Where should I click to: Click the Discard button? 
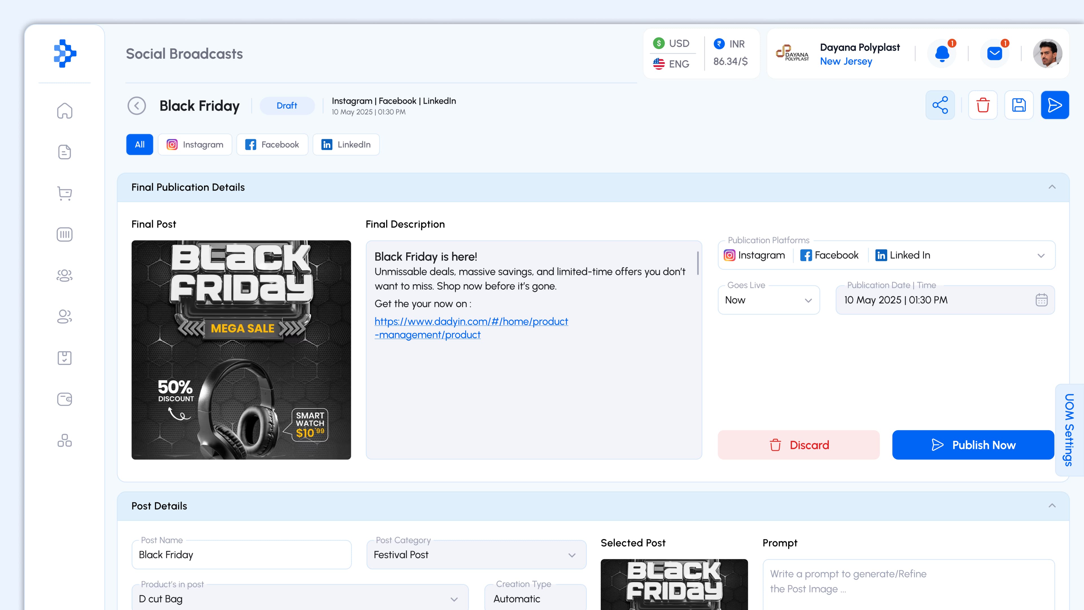[x=799, y=445]
